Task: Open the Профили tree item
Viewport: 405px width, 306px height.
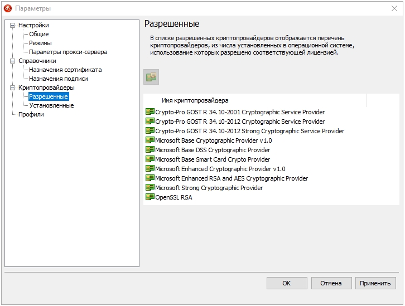Action: pyautogui.click(x=31, y=114)
